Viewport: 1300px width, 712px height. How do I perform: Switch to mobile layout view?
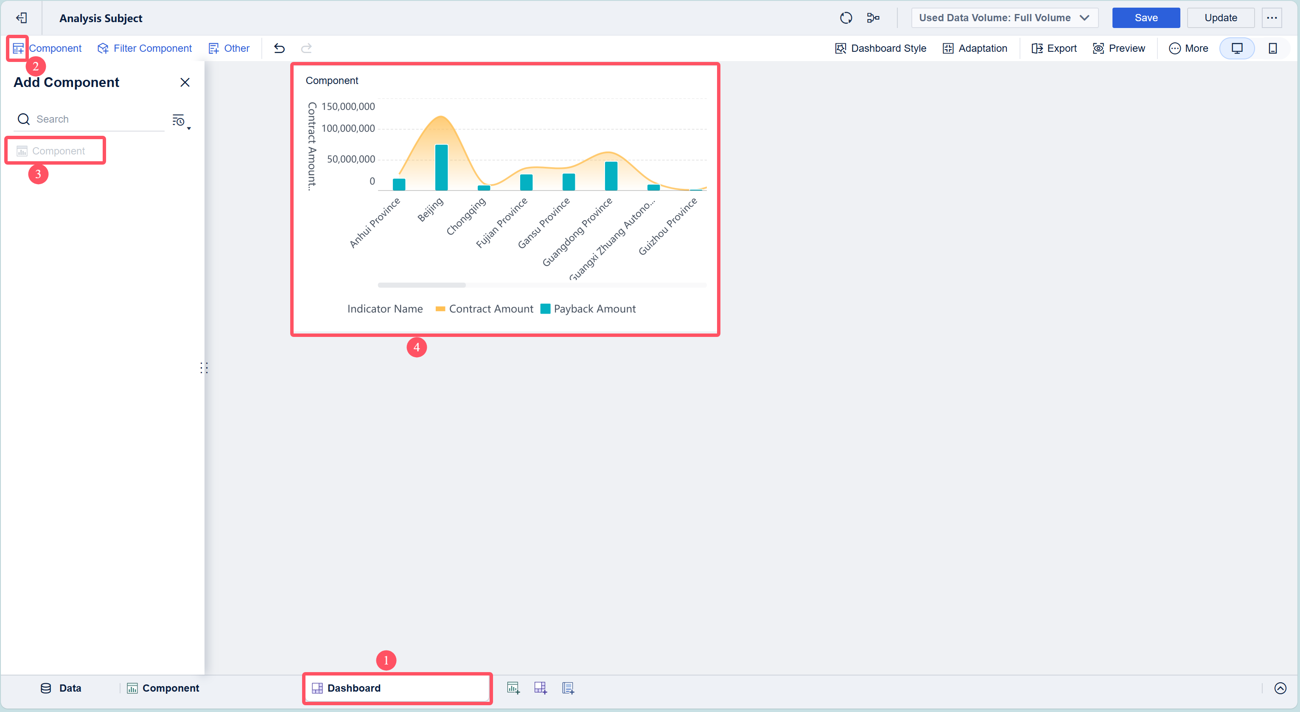(x=1273, y=48)
